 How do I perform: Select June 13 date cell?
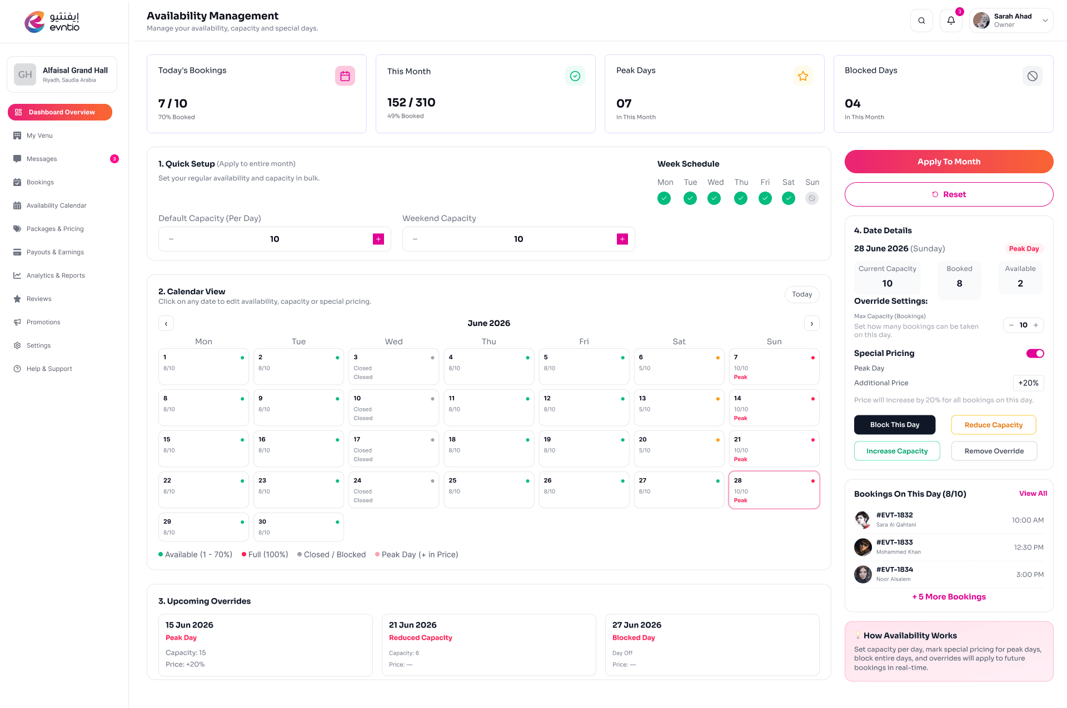pyautogui.click(x=679, y=408)
